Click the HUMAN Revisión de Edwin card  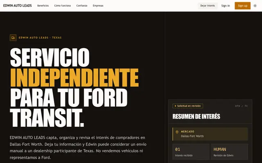[x=229, y=152]
